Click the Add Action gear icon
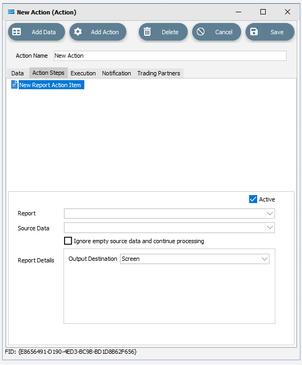The image size is (302, 365). point(78,32)
